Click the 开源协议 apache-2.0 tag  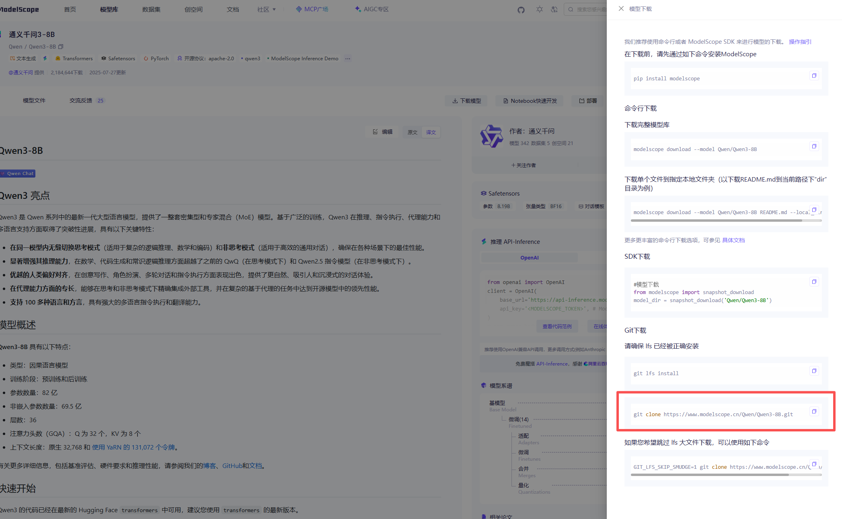pos(205,59)
